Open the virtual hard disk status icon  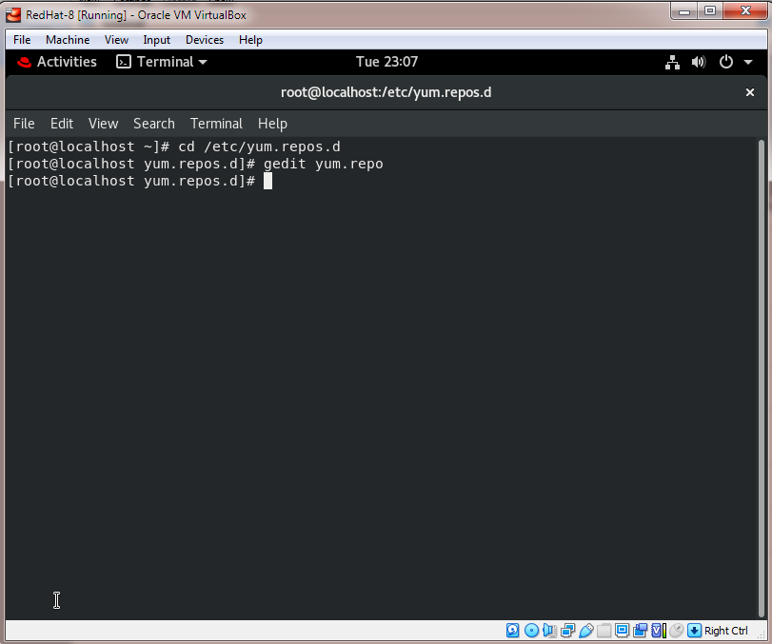(x=513, y=631)
